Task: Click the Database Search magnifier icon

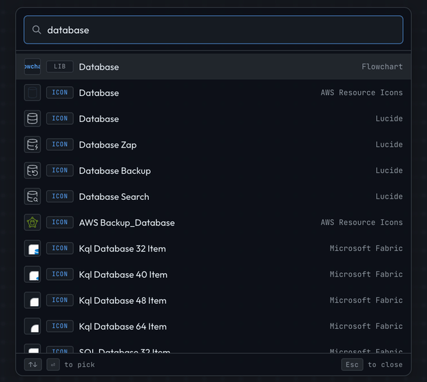Action: (32, 197)
